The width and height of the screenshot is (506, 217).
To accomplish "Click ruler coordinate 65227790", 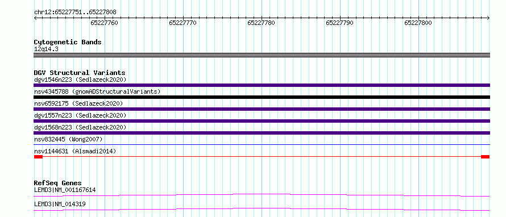I will [x=339, y=23].
